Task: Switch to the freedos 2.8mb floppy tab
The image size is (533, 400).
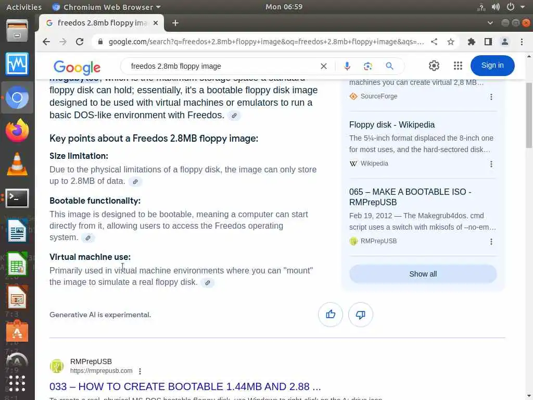Action: 101,23
